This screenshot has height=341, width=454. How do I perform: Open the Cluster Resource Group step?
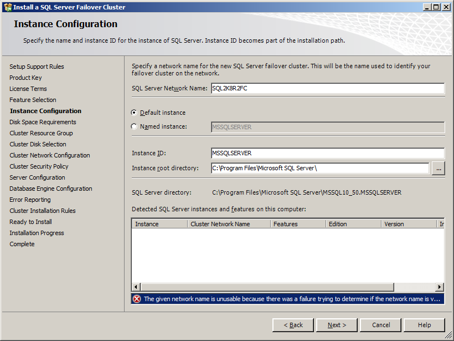tap(41, 133)
